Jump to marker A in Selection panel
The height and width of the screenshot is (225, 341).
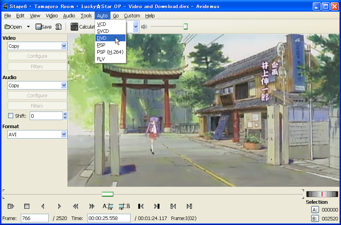[315, 210]
